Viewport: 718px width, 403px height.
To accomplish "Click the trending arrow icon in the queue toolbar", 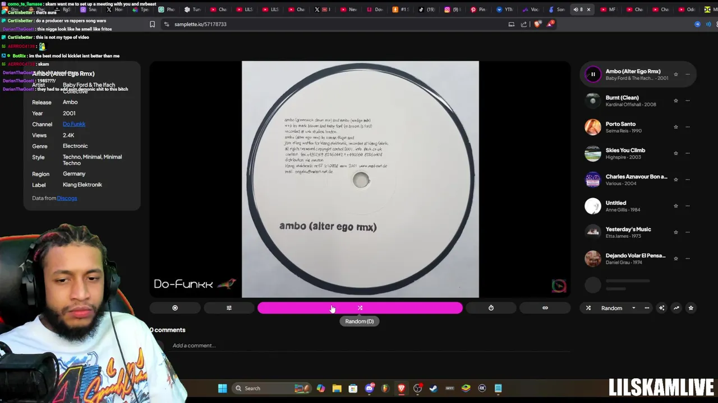I will click(676, 308).
